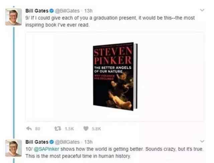Screen dimensions: 214x163
Task: Open the Bill Gates name on the second tweet
Action: [x=37, y=142]
